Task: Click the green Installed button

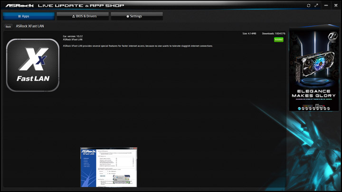Action: point(278,40)
